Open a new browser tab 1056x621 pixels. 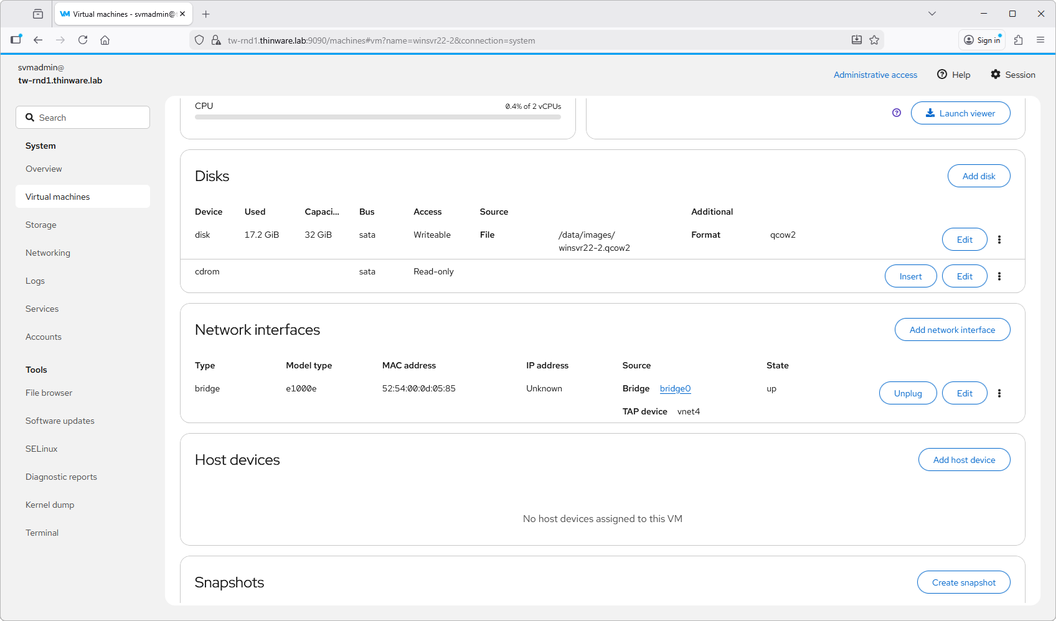click(x=206, y=14)
